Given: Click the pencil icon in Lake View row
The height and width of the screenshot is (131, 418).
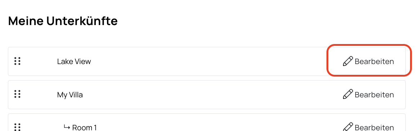Looking at the screenshot, I should pyautogui.click(x=348, y=61).
